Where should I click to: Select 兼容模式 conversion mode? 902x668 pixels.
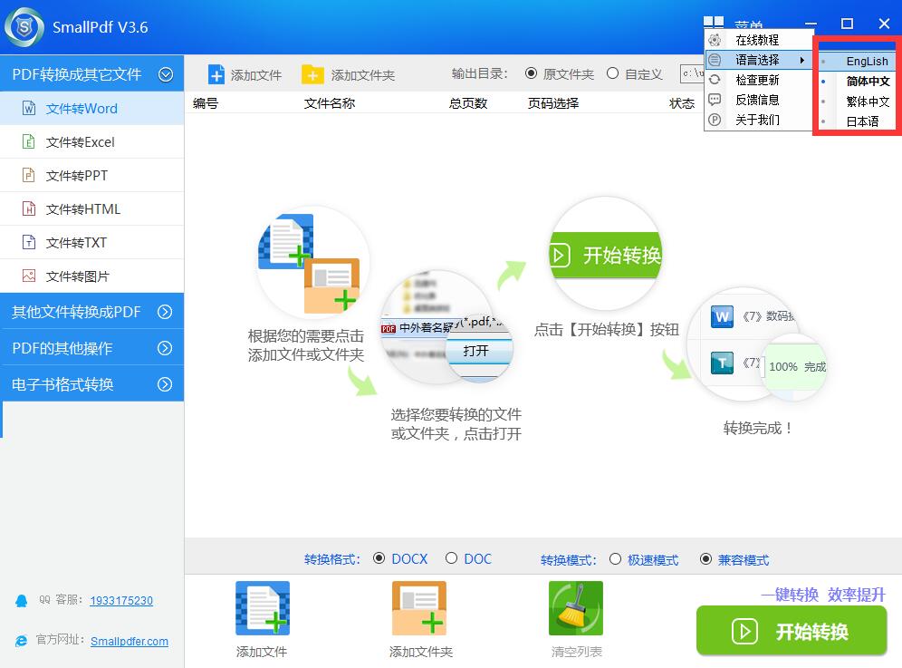pyautogui.click(x=705, y=559)
